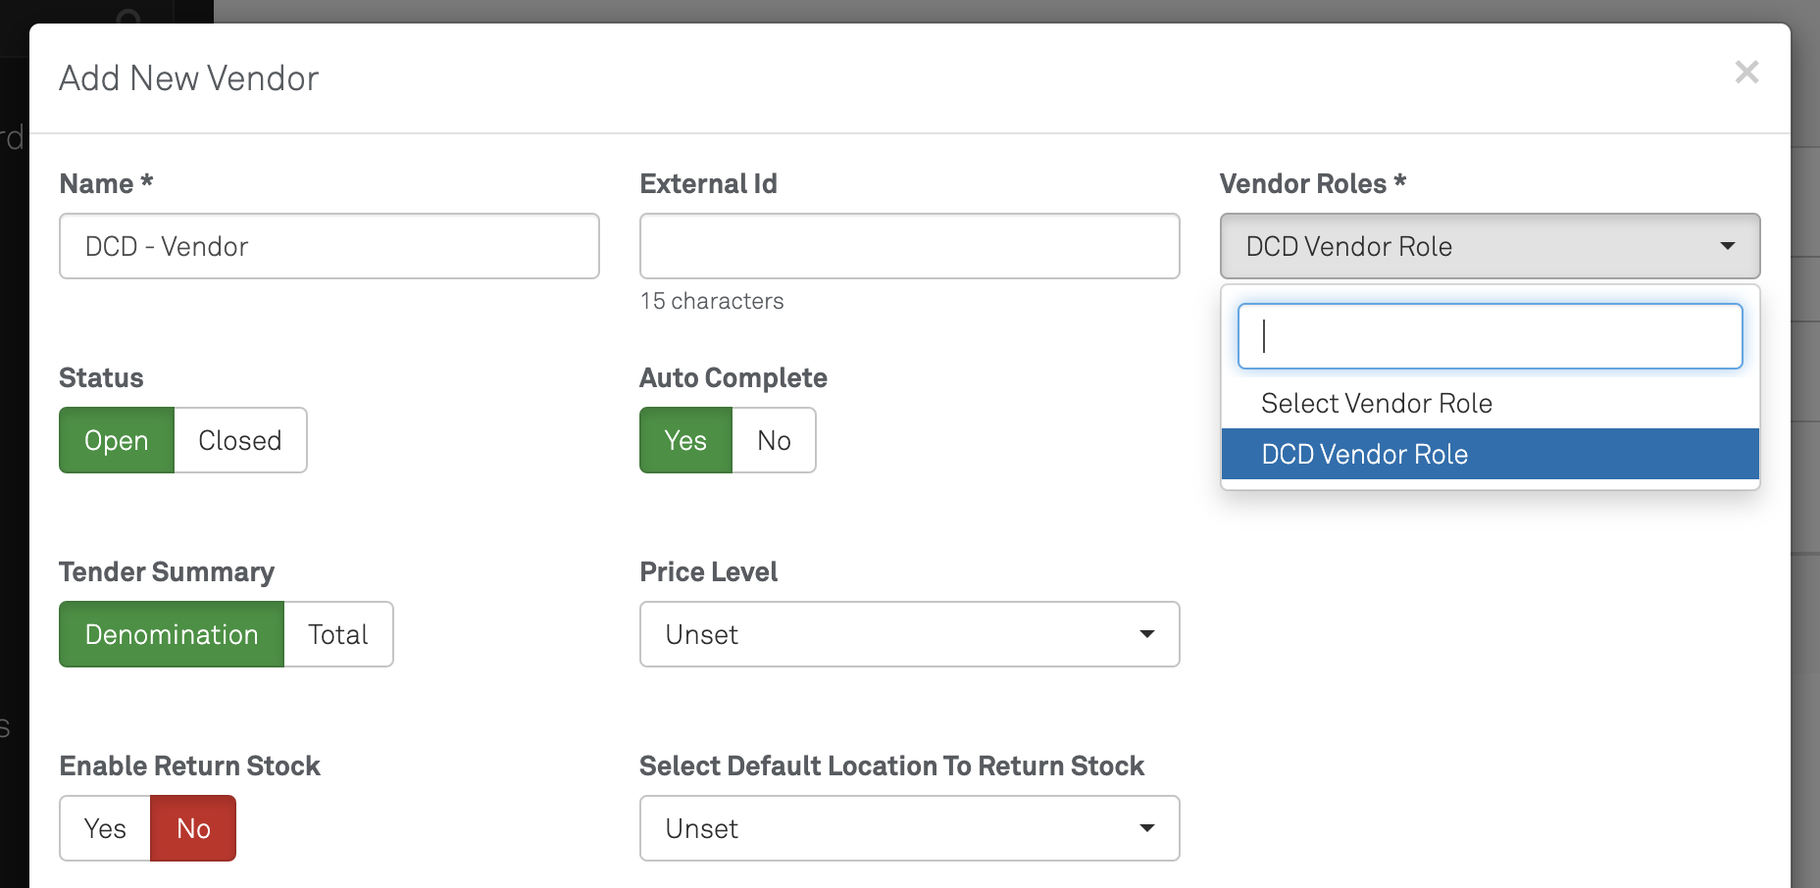
Task: Enable Return Stock with Yes
Action: pyautogui.click(x=105, y=828)
